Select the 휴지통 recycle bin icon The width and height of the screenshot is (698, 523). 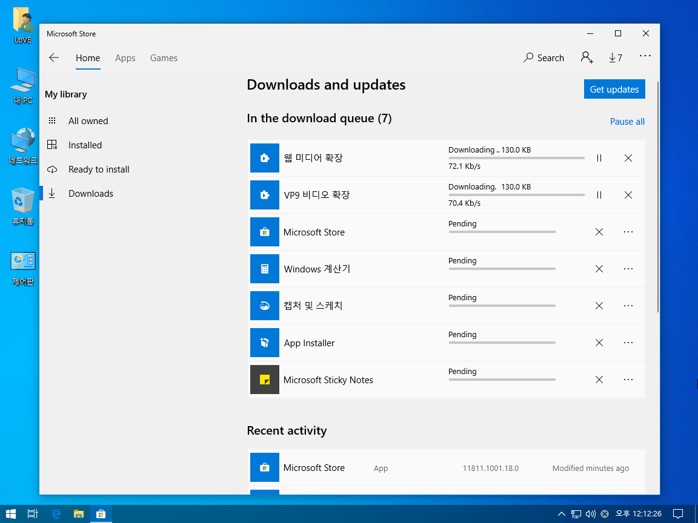click(x=22, y=206)
